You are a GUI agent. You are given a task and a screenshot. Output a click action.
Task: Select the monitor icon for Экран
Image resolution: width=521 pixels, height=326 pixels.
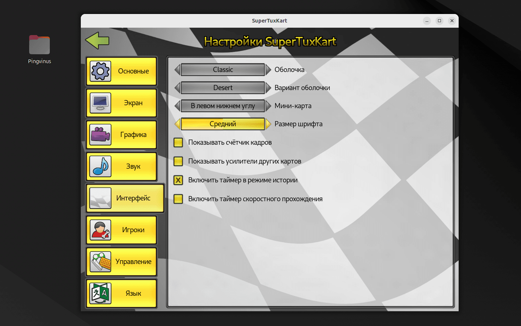(100, 103)
